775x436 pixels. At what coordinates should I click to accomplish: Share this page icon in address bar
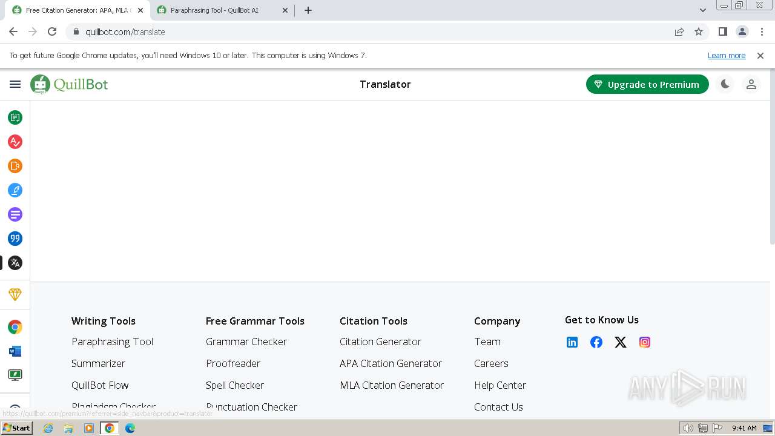[679, 31]
